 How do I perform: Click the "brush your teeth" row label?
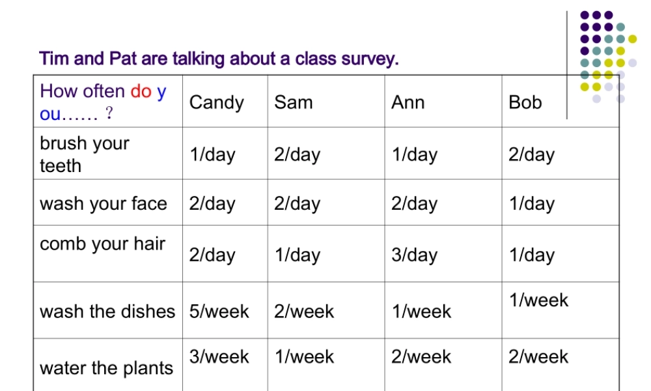[85, 154]
